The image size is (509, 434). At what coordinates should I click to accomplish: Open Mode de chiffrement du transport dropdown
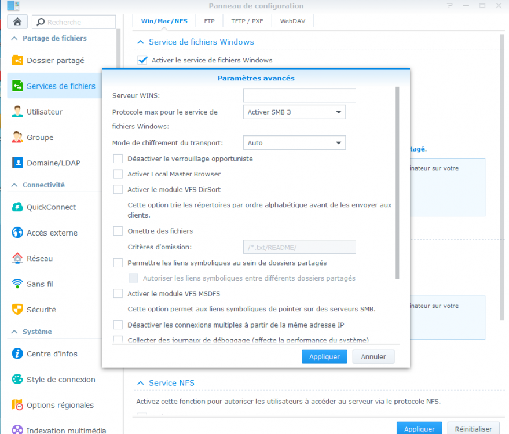click(x=294, y=143)
